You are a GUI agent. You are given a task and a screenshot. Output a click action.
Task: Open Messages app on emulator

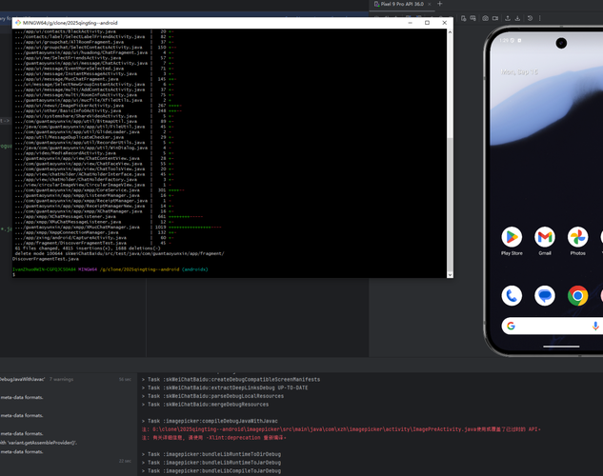point(545,295)
